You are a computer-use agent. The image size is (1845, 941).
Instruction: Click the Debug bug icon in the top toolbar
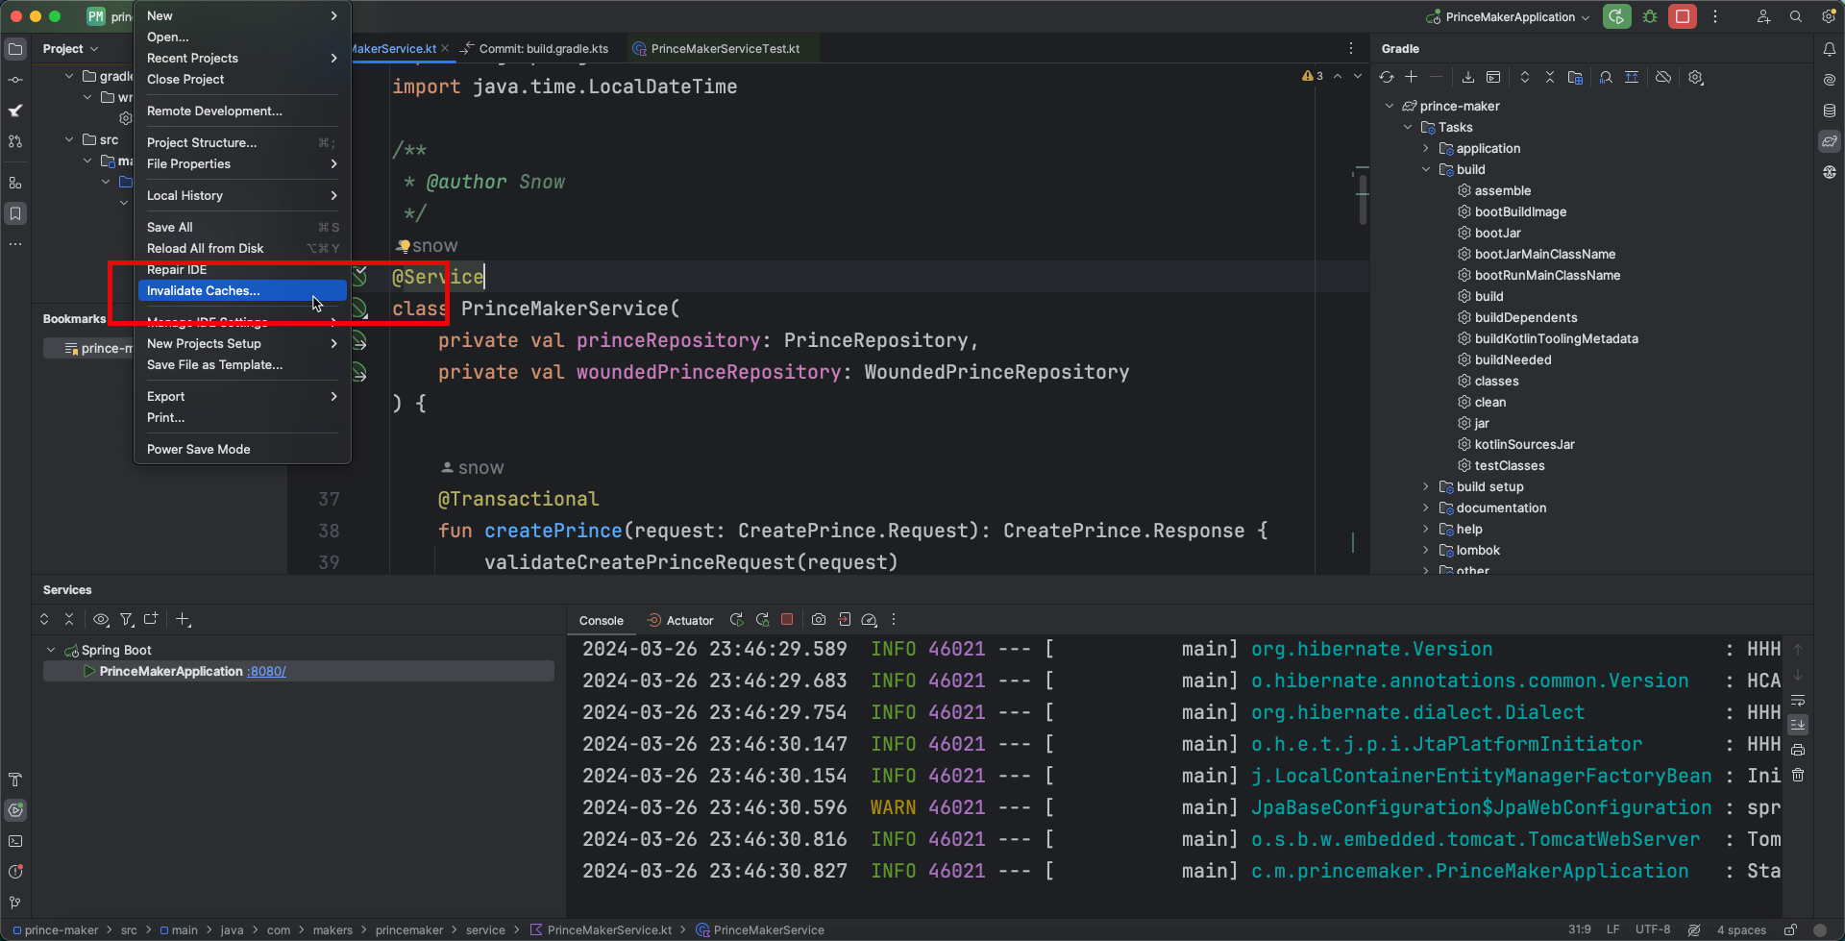tap(1650, 16)
